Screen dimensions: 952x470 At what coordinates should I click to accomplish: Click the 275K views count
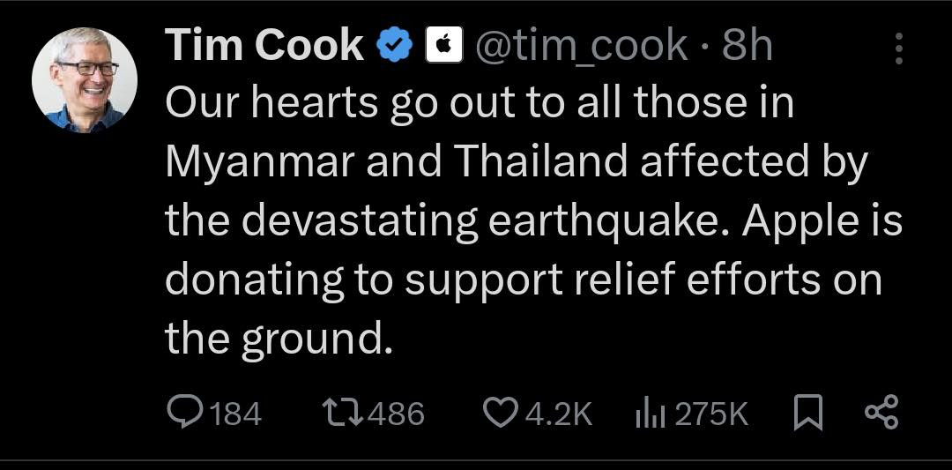pyautogui.click(x=711, y=414)
